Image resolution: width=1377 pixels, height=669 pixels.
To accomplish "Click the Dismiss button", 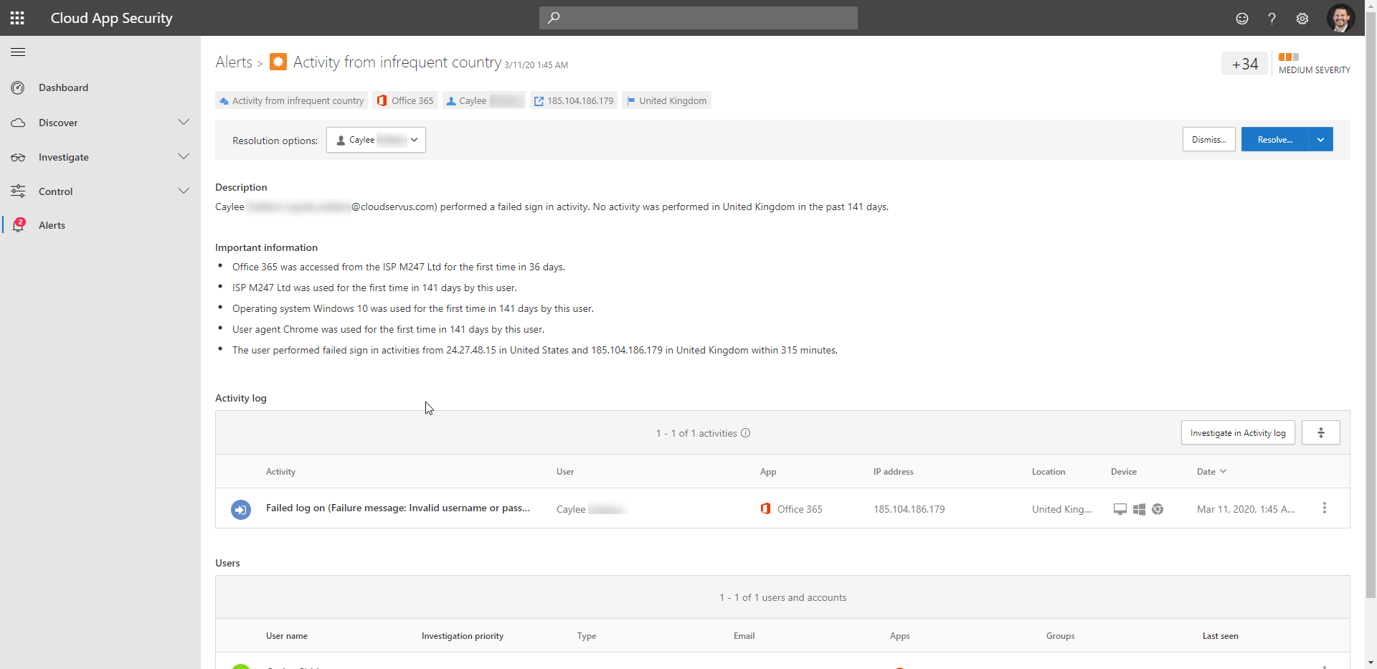I will point(1209,140).
